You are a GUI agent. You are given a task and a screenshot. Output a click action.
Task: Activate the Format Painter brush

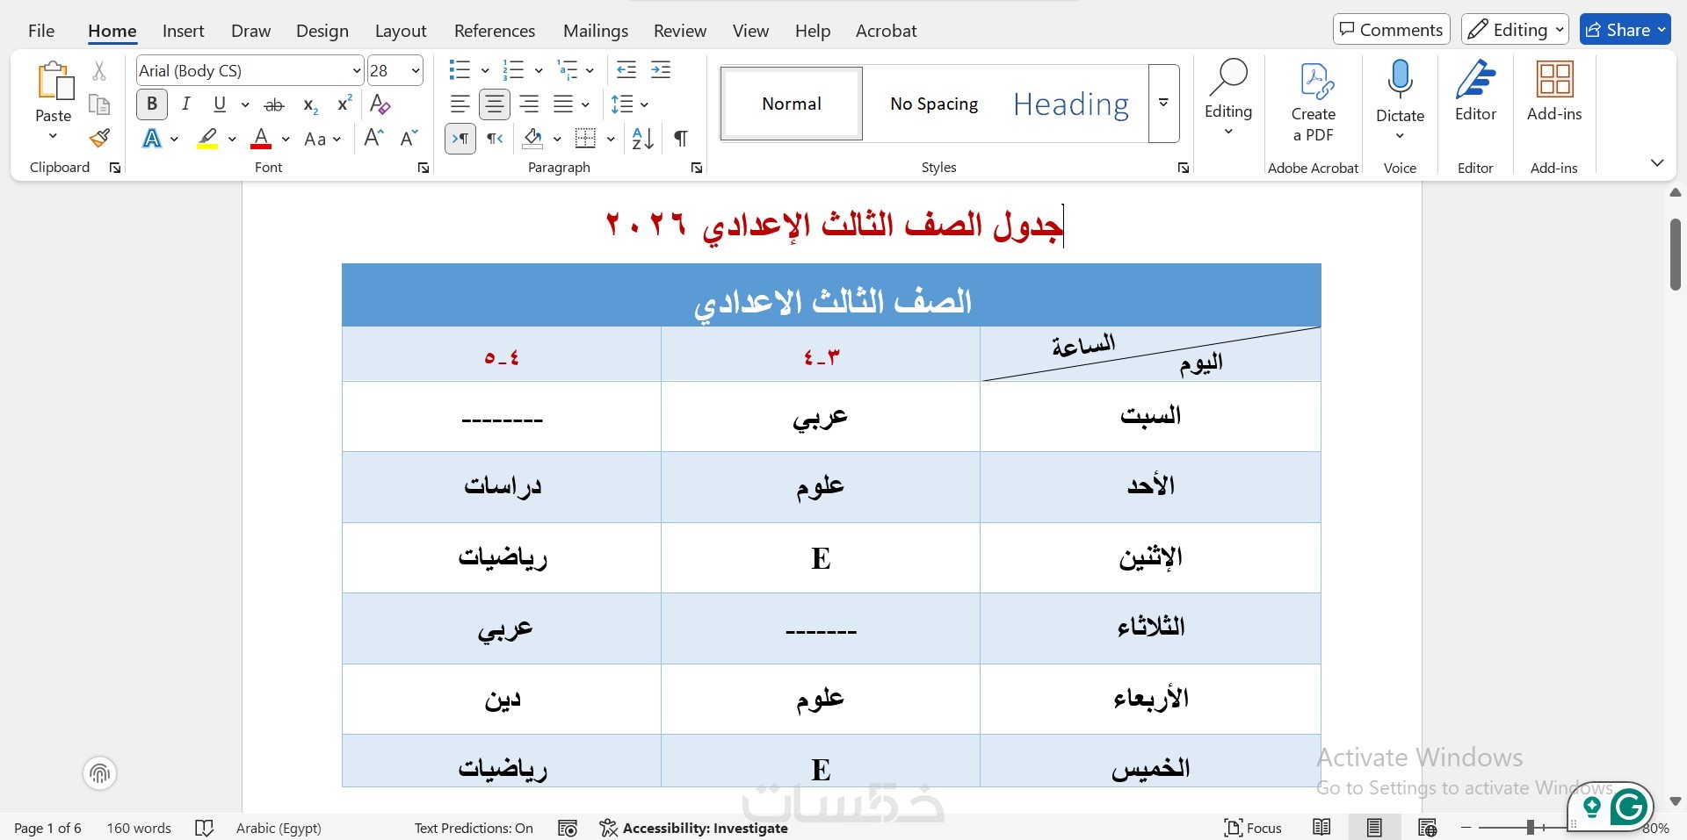pyautogui.click(x=99, y=138)
